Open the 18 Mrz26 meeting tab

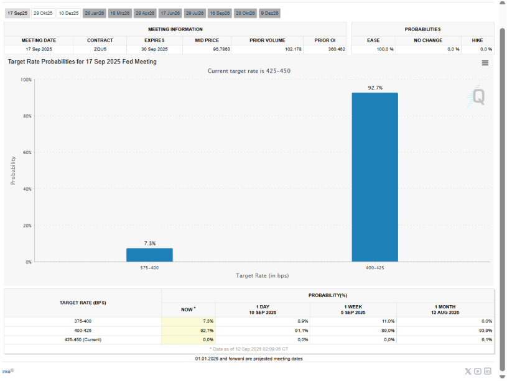pos(119,12)
